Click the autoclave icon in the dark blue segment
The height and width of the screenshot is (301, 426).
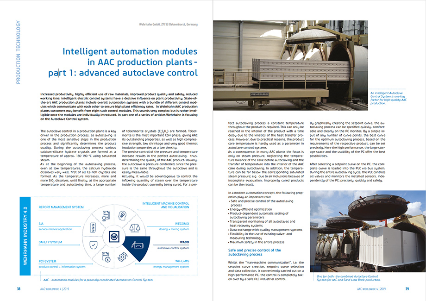point(137,245)
